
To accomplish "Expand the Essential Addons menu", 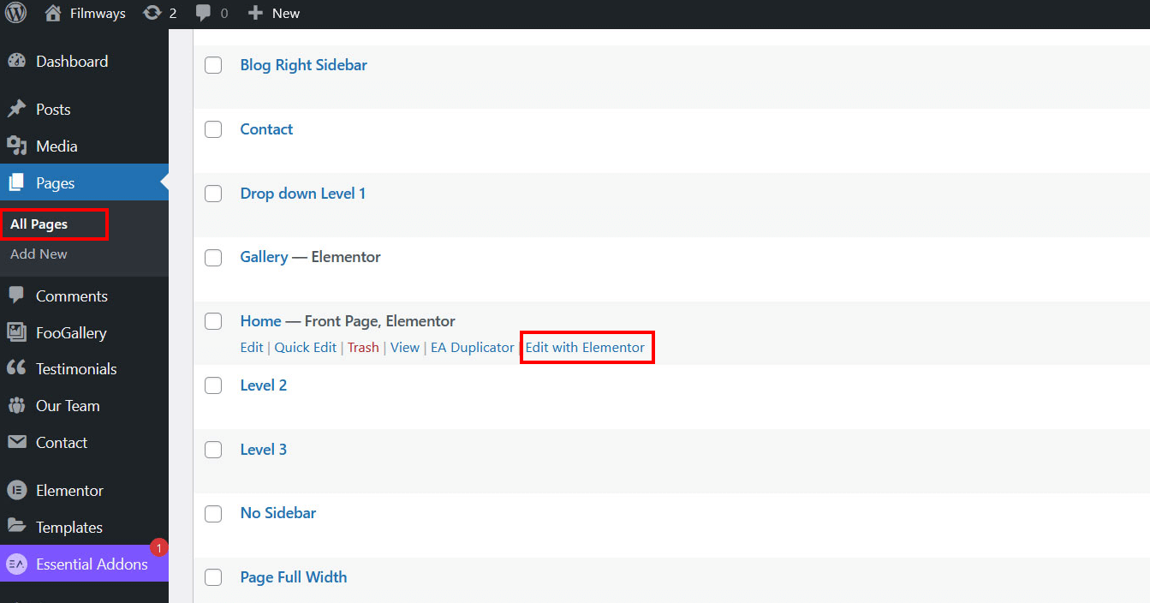I will click(x=91, y=564).
